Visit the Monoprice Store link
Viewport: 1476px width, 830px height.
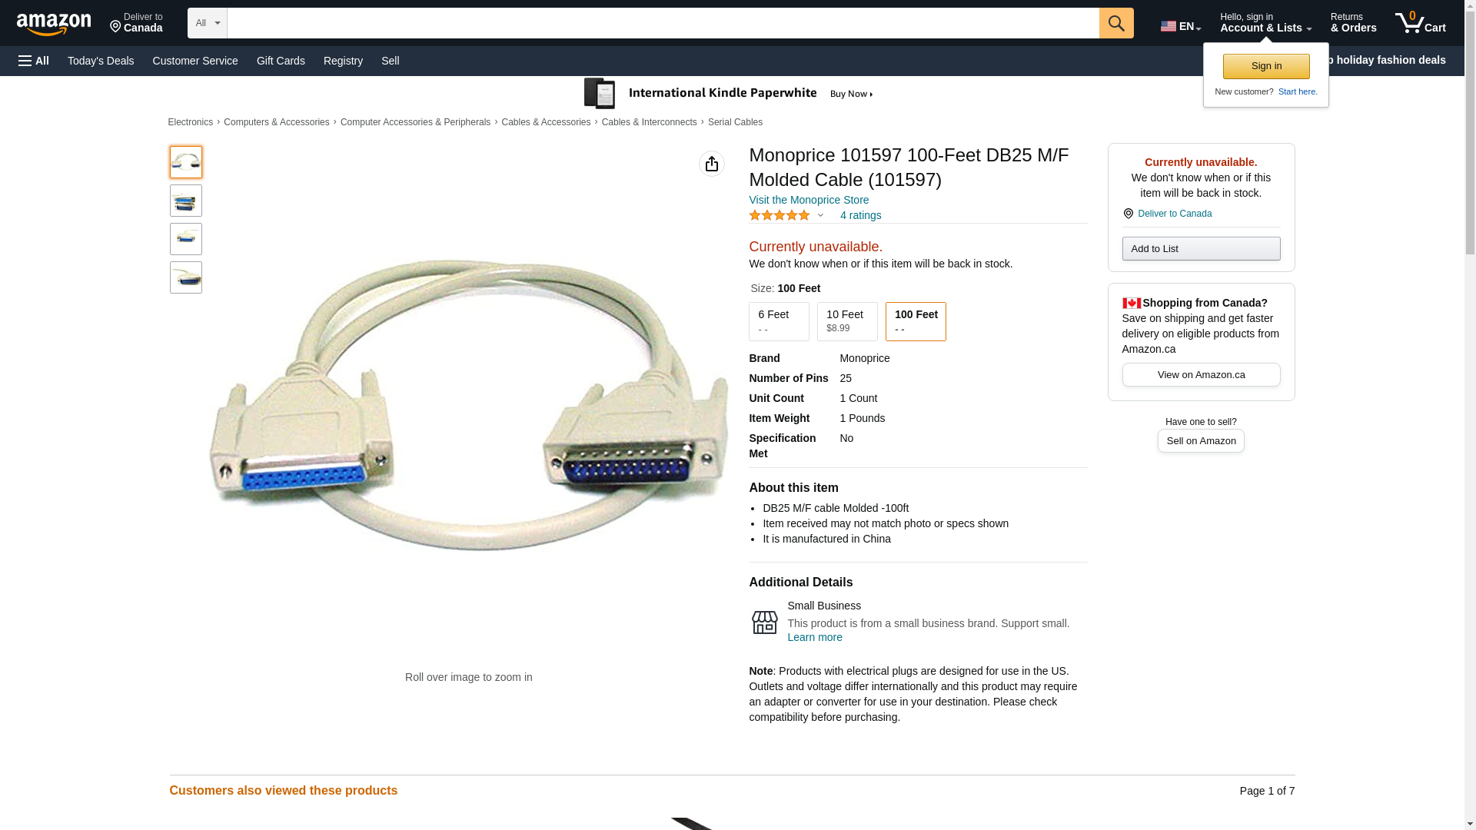pos(809,200)
